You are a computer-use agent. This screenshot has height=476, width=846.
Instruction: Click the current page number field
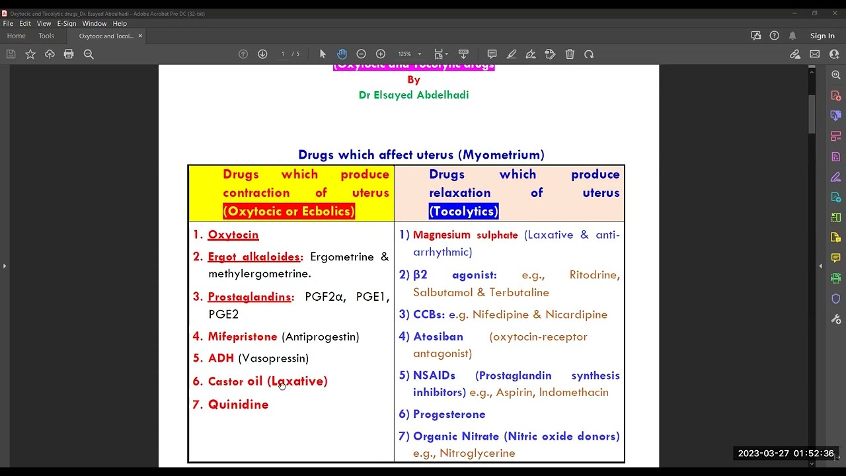[283, 54]
